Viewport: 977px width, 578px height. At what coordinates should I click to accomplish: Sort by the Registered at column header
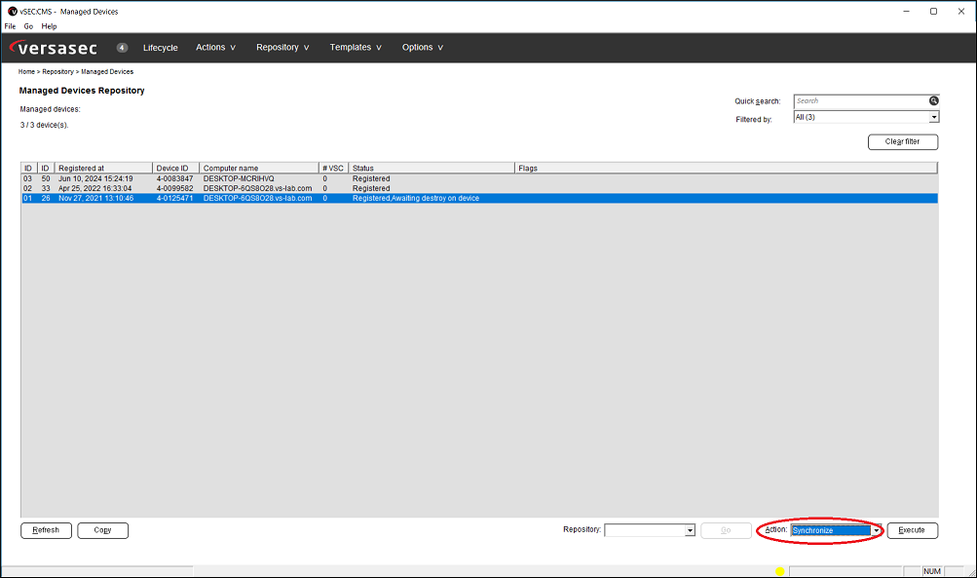click(x=103, y=169)
